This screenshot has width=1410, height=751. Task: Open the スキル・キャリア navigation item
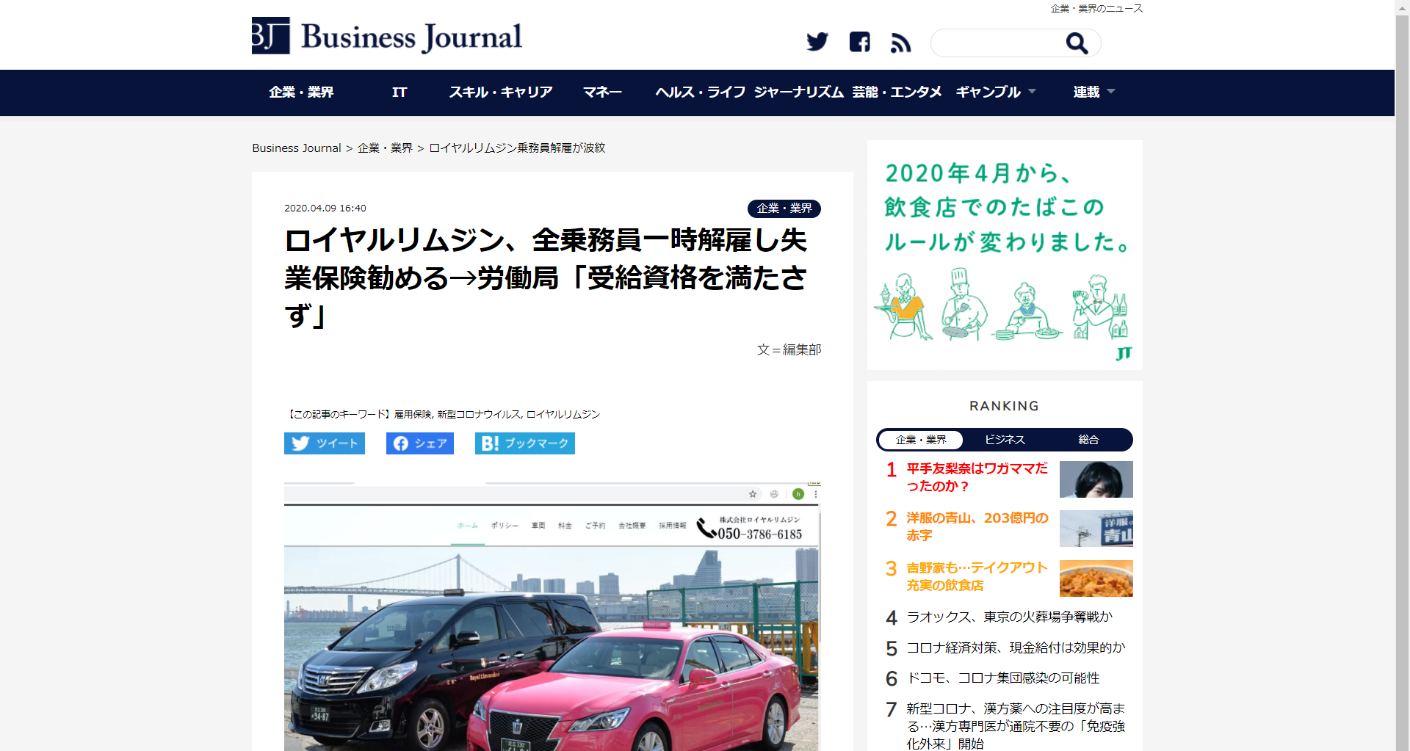coord(501,92)
